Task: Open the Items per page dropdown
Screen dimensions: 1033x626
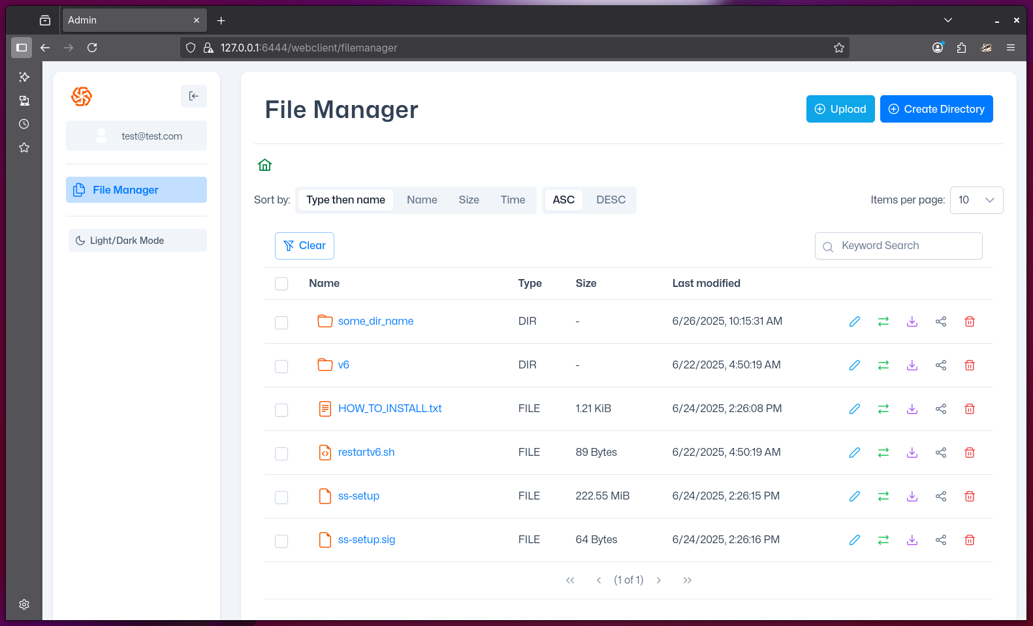Action: point(976,200)
